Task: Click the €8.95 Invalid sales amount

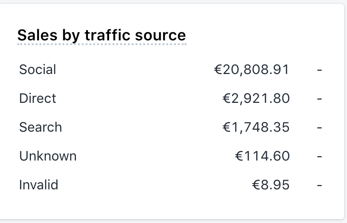Action: (271, 185)
